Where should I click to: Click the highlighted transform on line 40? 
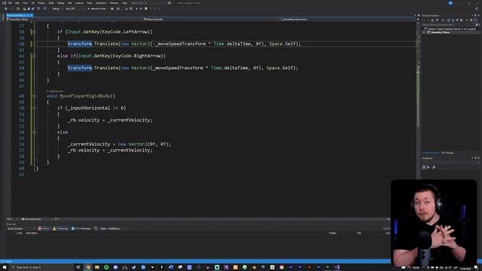[x=80, y=44]
